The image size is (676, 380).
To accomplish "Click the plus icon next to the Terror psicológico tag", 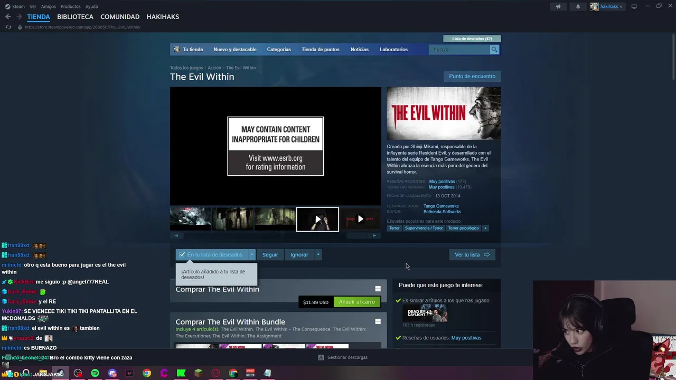I will 485,228.
